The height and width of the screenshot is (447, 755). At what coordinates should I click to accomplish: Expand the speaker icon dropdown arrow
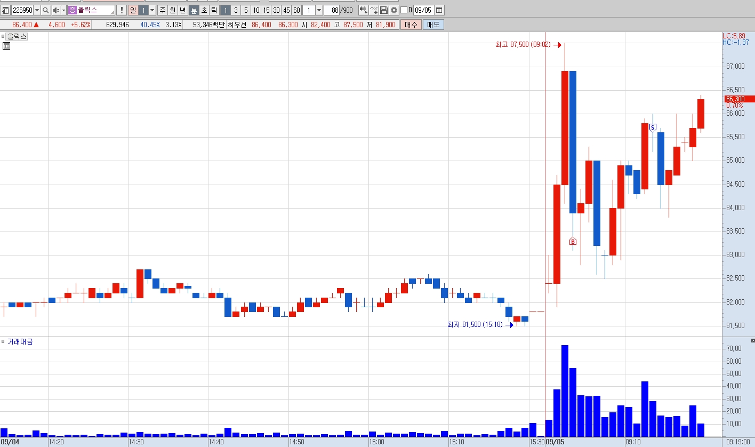coord(63,10)
